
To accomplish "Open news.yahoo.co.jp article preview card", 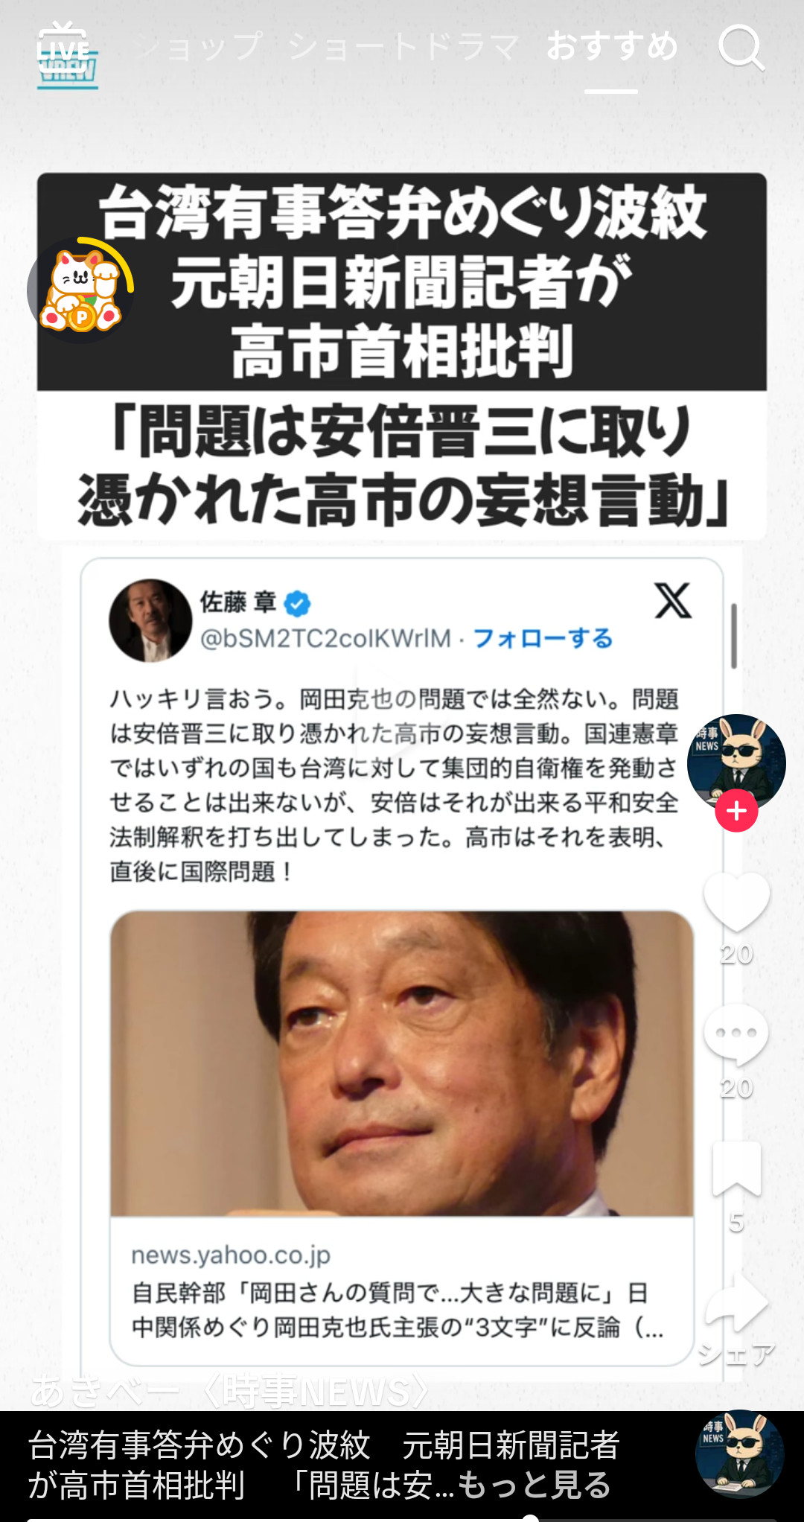I will tap(402, 1138).
